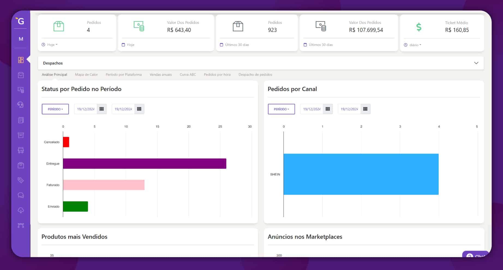Open the storefront sidebar icon
The image size is (503, 270).
[x=21, y=150]
